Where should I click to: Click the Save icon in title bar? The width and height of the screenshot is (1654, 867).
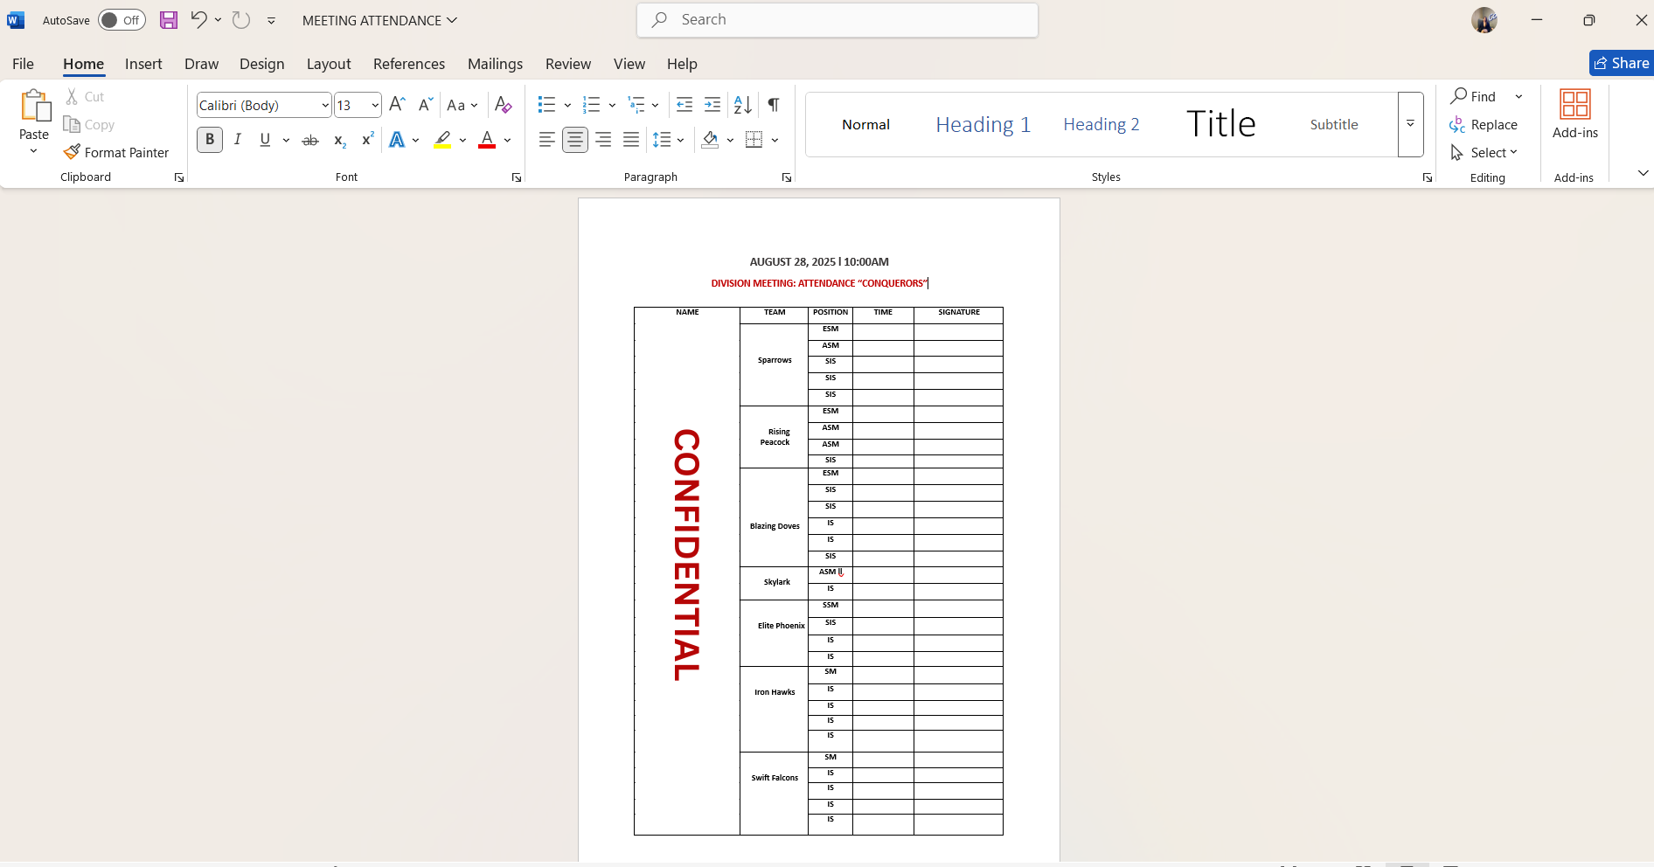tap(169, 20)
